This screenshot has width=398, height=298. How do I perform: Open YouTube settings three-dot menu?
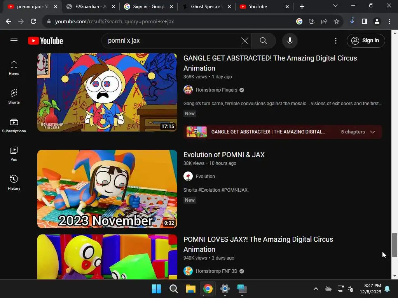(335, 40)
